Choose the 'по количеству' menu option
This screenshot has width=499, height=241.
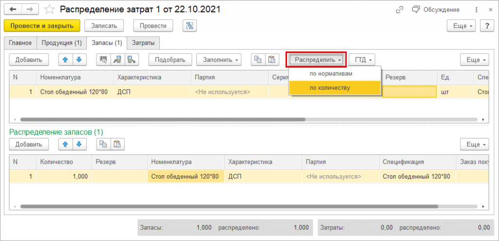[x=329, y=88]
